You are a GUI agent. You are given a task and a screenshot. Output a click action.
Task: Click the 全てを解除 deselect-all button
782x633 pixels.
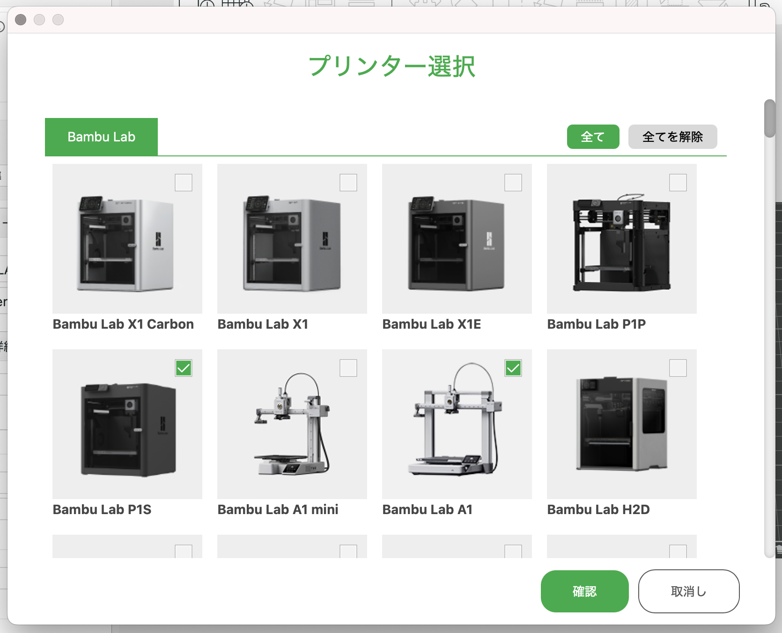tap(673, 137)
